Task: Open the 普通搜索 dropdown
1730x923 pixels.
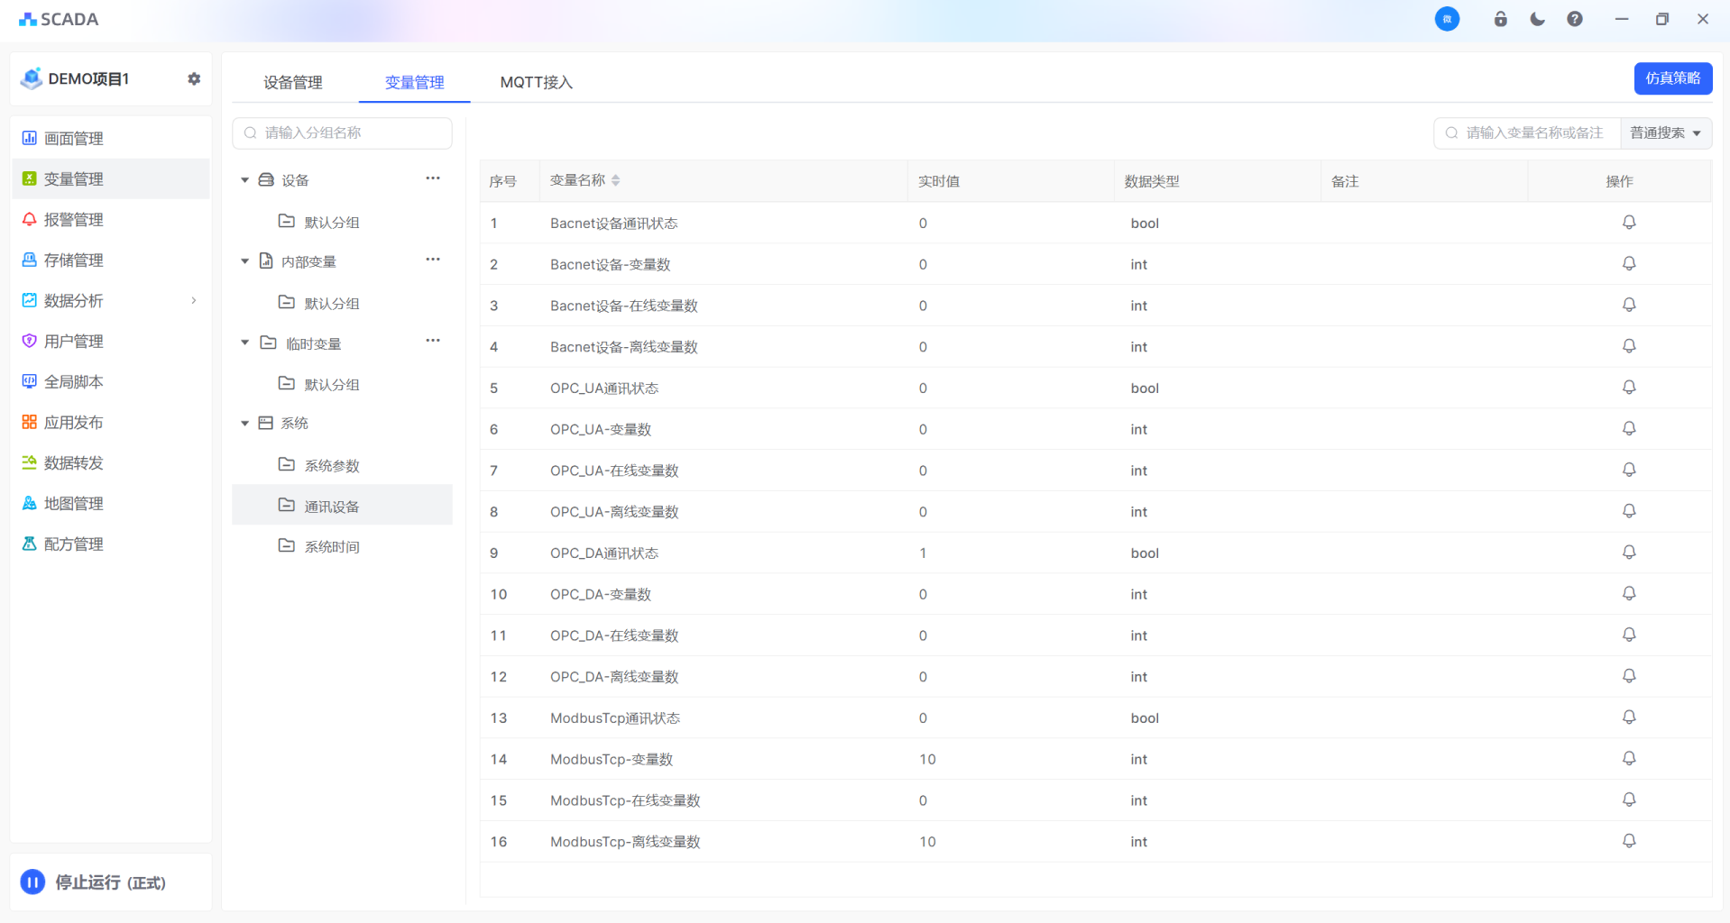Action: tap(1665, 133)
